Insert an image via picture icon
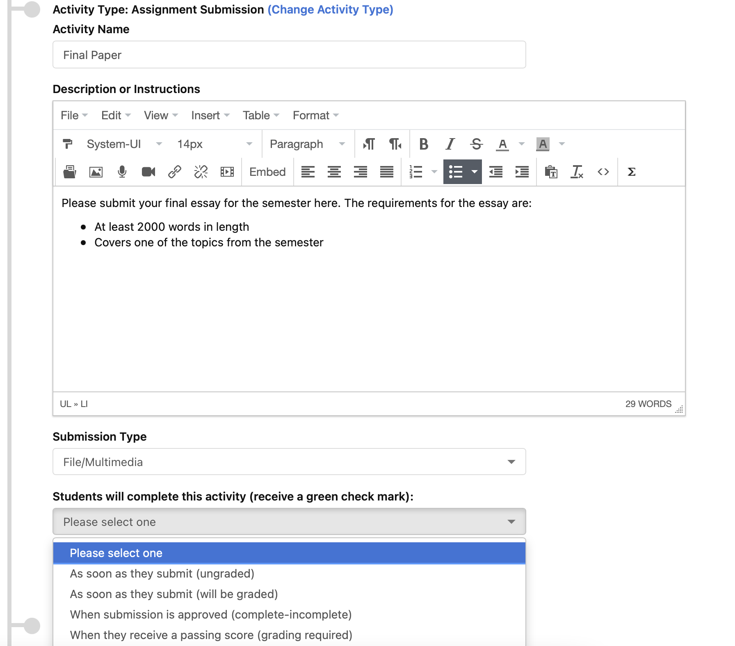This screenshot has width=735, height=646. coord(96,172)
